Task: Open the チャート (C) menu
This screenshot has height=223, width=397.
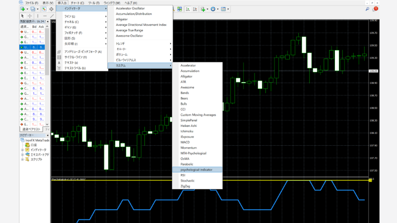Action: [77, 3]
